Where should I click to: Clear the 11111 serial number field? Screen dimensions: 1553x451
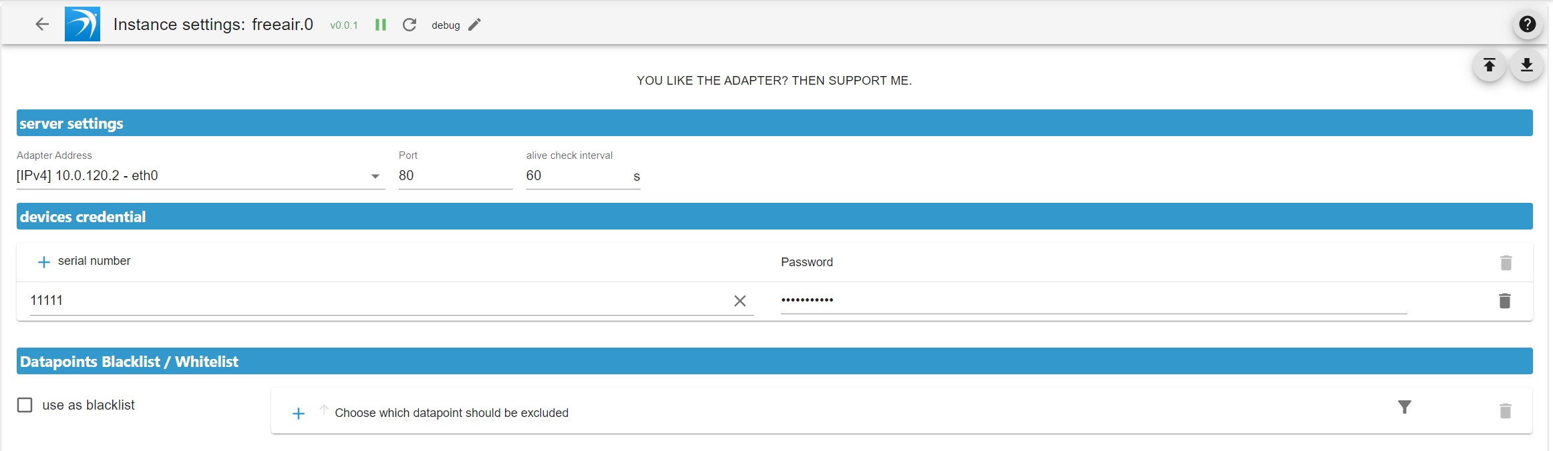click(739, 301)
